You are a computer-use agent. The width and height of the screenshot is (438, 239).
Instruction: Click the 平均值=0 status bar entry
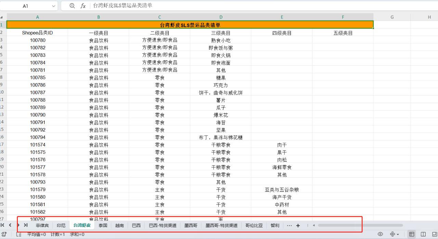(36, 235)
